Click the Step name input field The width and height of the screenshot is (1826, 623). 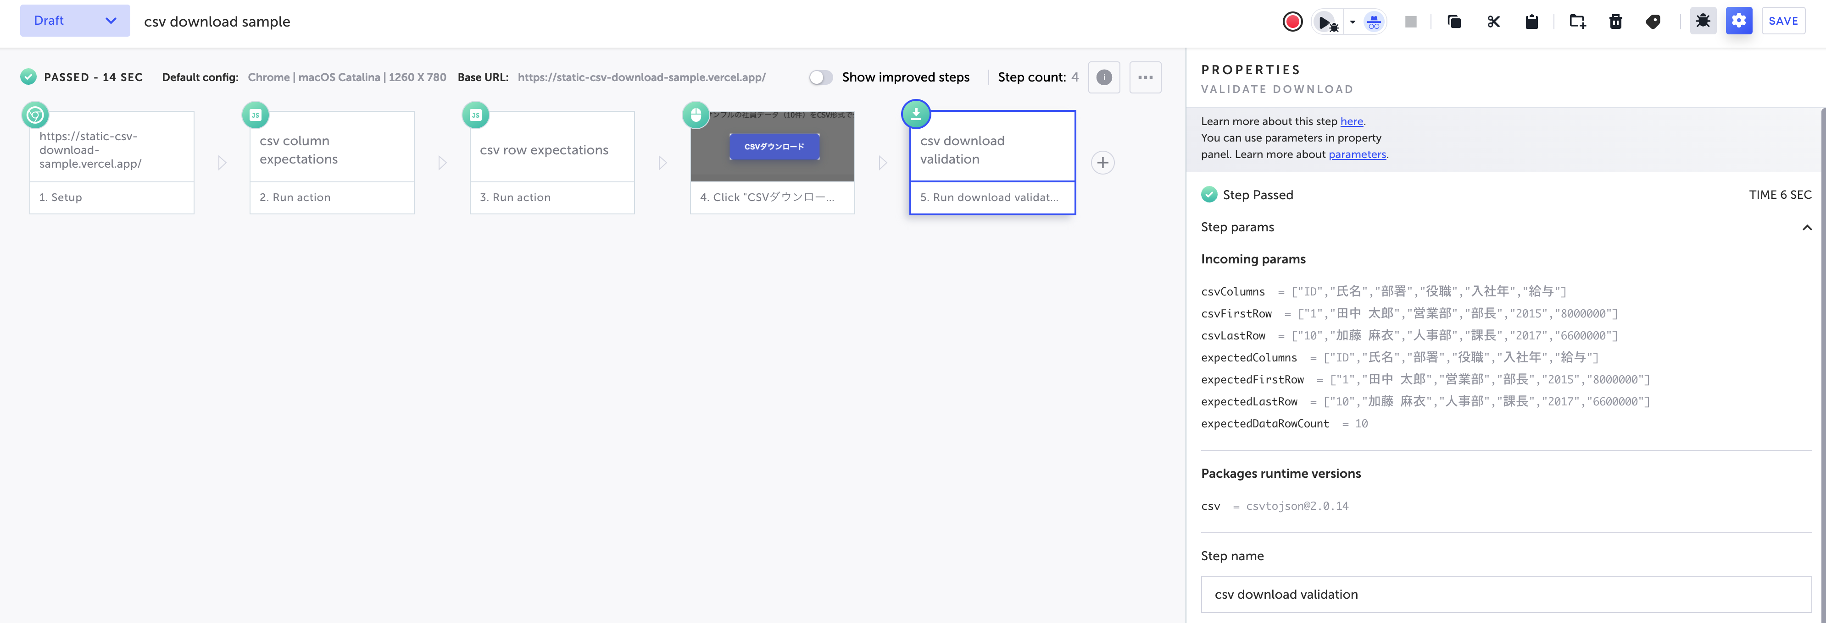(1506, 594)
